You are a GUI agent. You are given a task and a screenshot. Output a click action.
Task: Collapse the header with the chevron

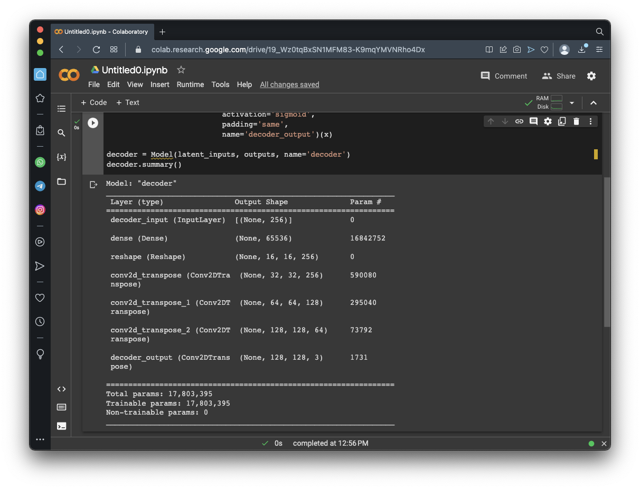[594, 103]
